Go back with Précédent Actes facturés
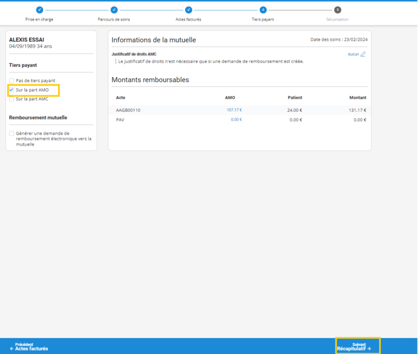This screenshot has width=418, height=354. [x=29, y=347]
